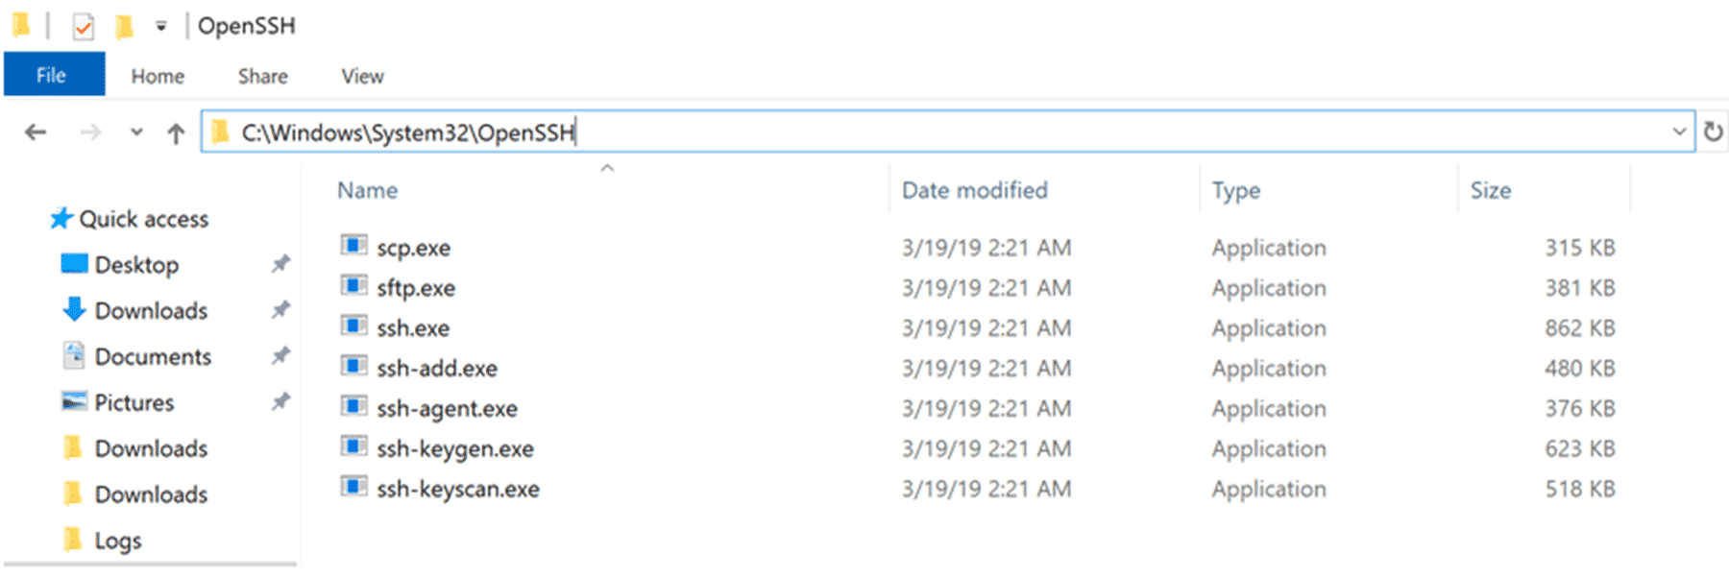Refresh the OpenSSH folder view
Viewport: 1729px width, 578px height.
(x=1713, y=132)
